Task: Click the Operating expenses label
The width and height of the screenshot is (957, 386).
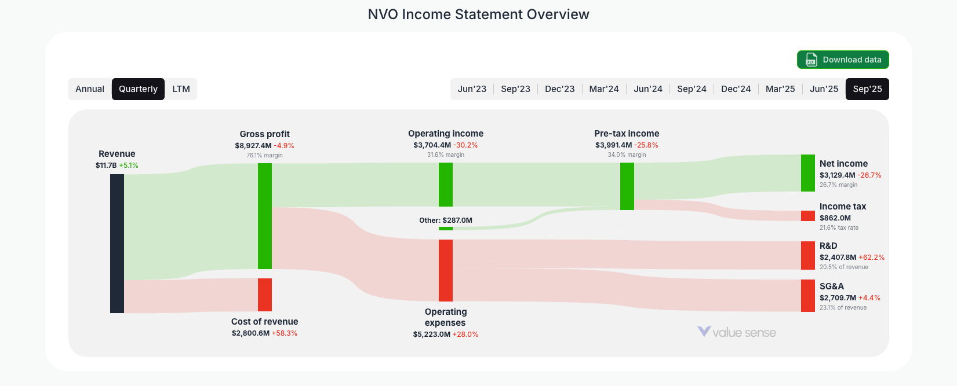Action: pyautogui.click(x=446, y=317)
